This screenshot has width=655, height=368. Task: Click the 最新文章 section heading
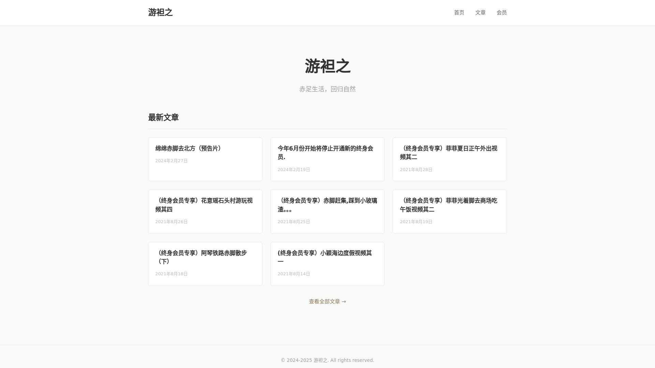pos(163,118)
